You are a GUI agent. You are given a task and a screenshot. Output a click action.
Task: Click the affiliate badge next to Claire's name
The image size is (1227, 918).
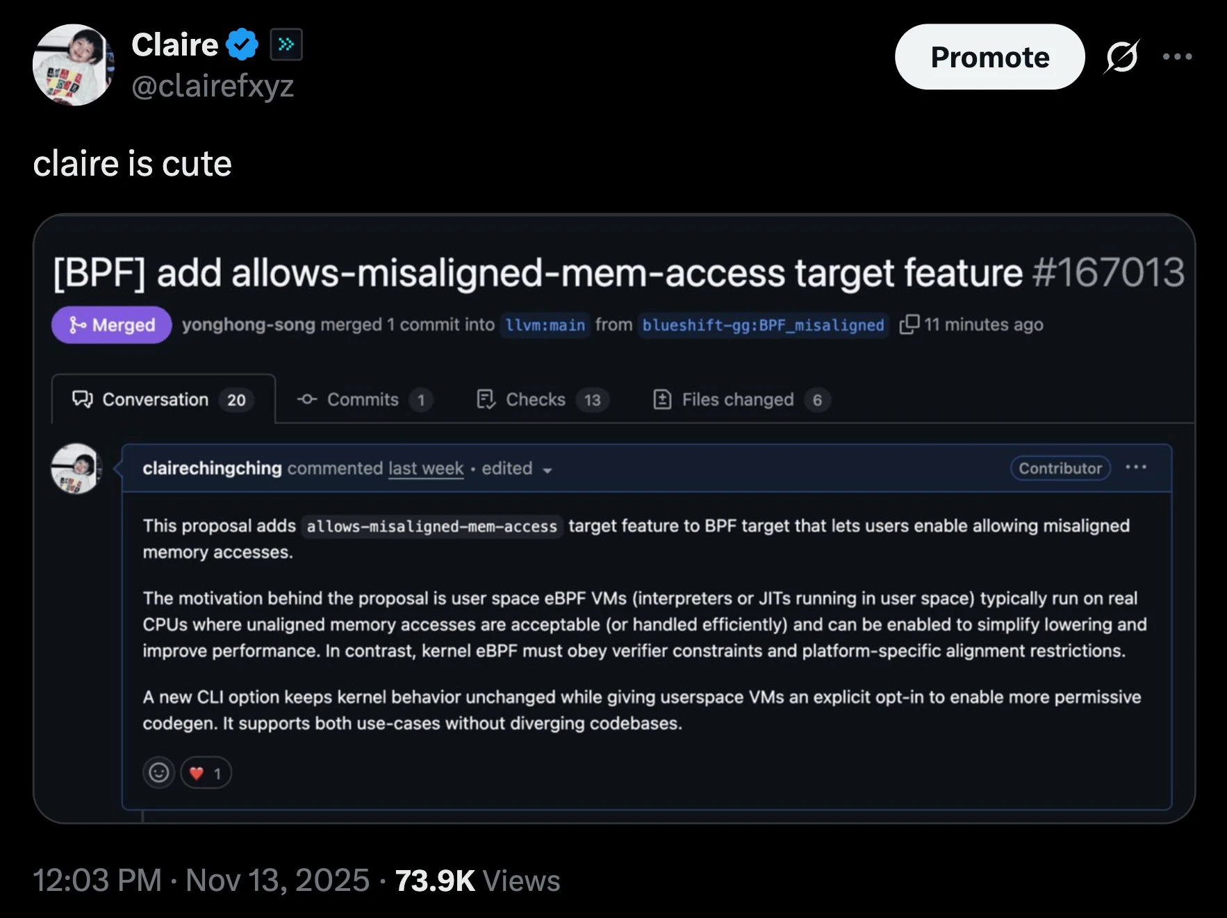point(286,44)
